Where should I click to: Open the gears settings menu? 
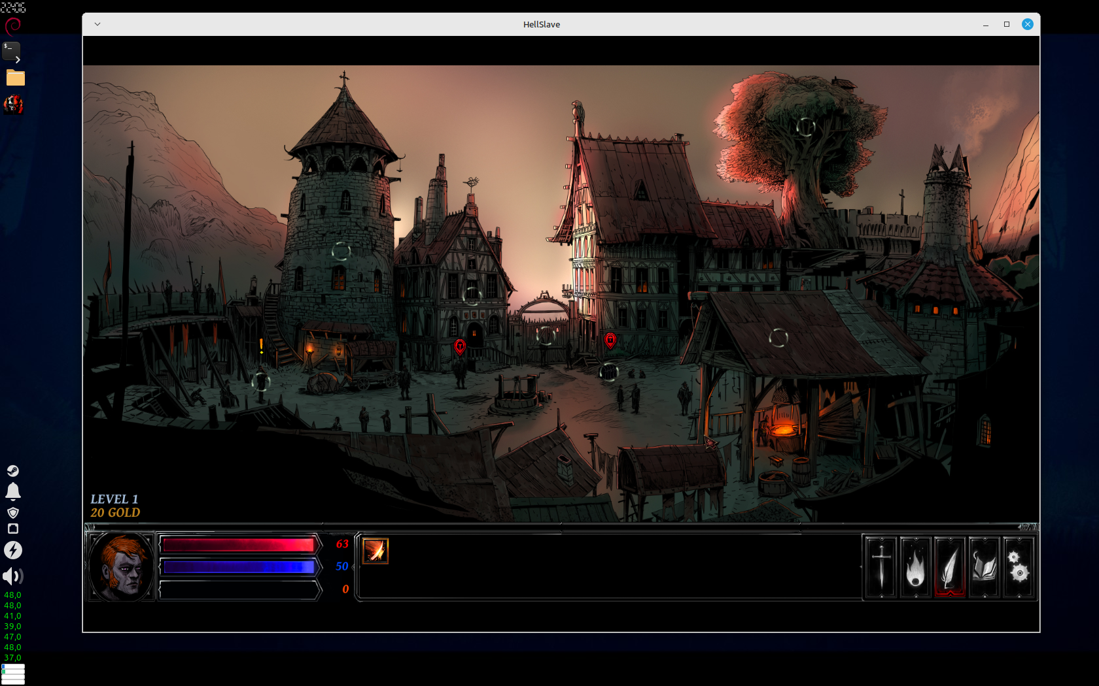1019,567
